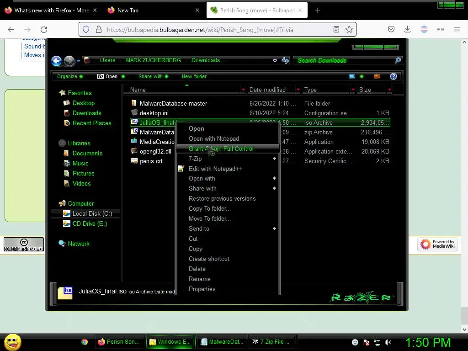Screen dimensions: 468x351
Task: Open Desktop under Favorites
Action: point(83,103)
